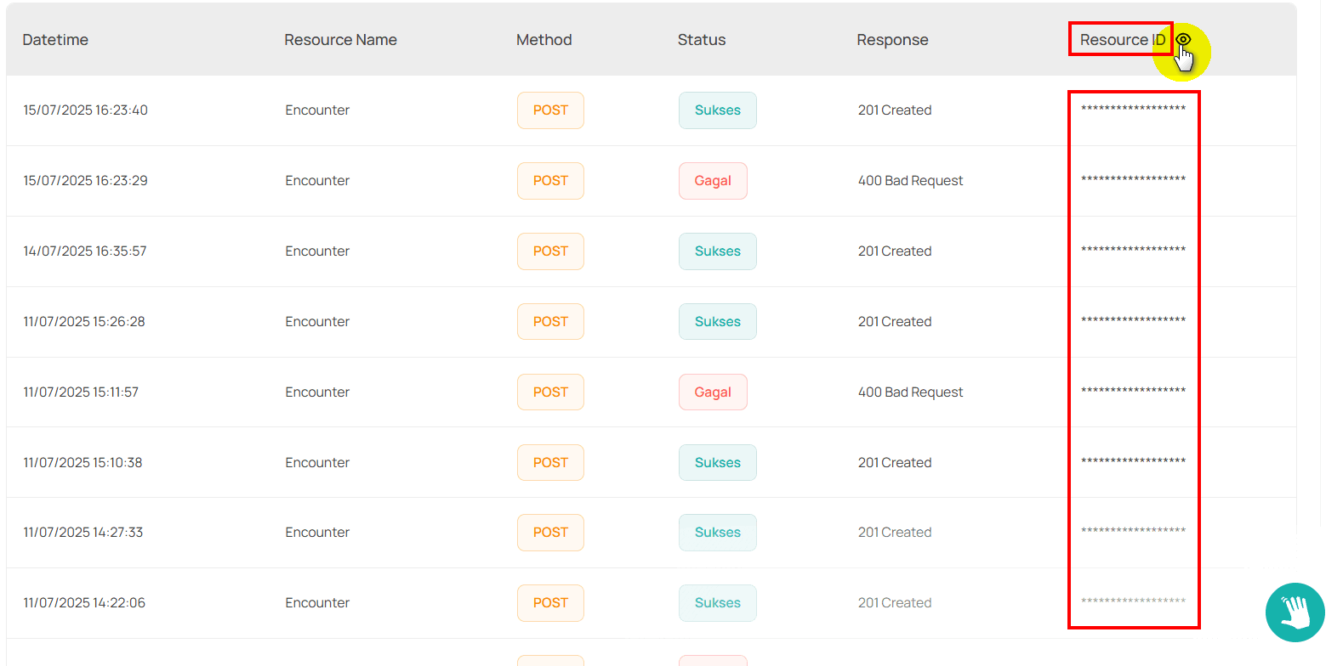Viewport: 1343px width, 666px height.
Task: Select the Response column header
Action: pos(892,40)
